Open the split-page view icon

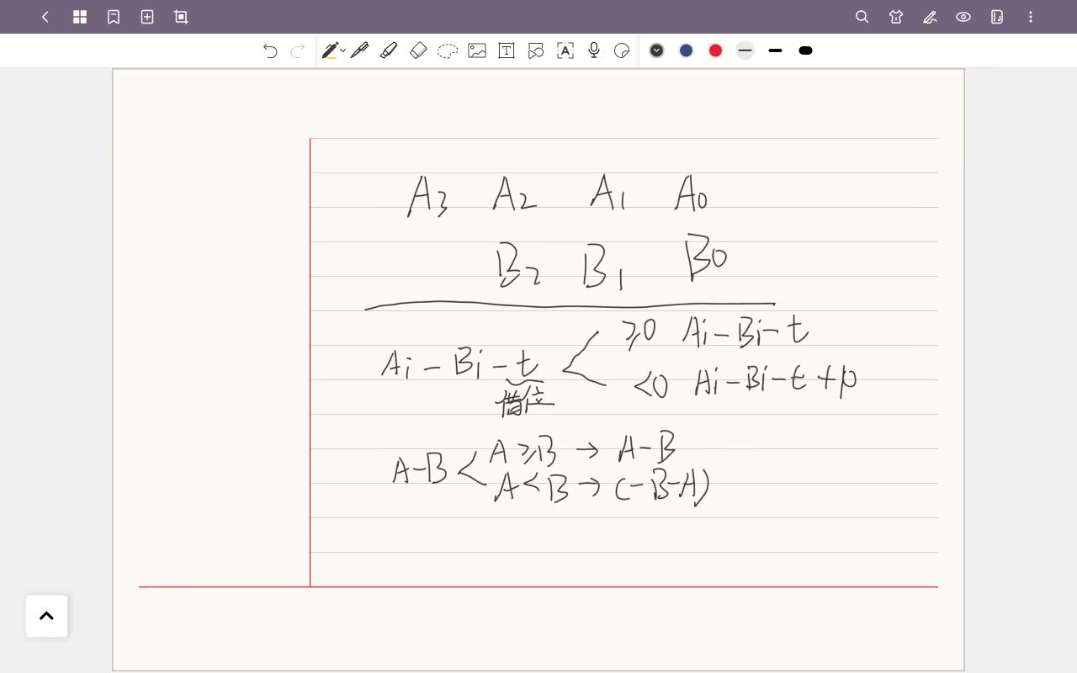point(997,17)
